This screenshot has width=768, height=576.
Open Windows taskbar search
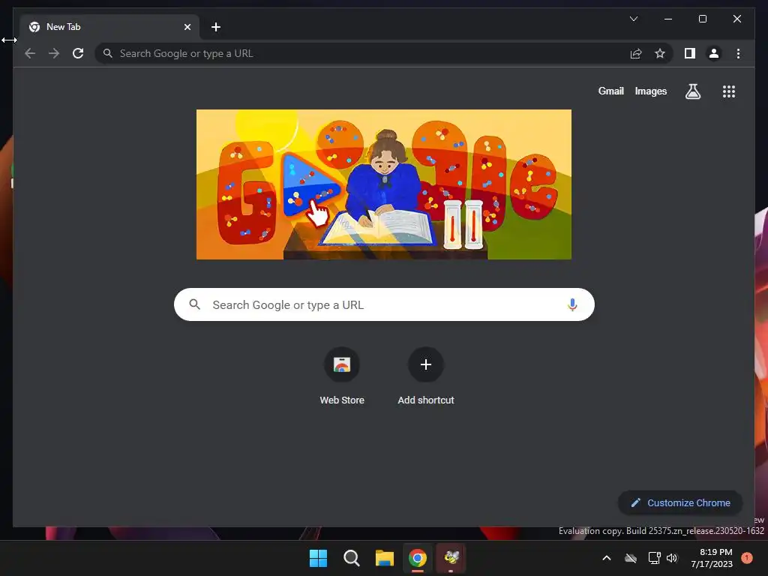pyautogui.click(x=351, y=558)
